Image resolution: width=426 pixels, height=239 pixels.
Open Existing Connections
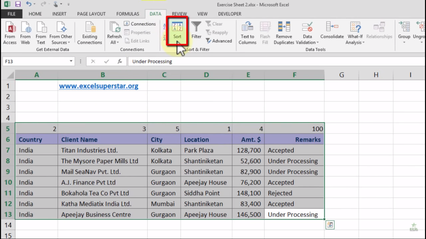click(90, 33)
